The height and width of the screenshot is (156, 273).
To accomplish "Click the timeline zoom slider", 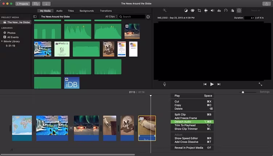I will [x=243, y=92].
